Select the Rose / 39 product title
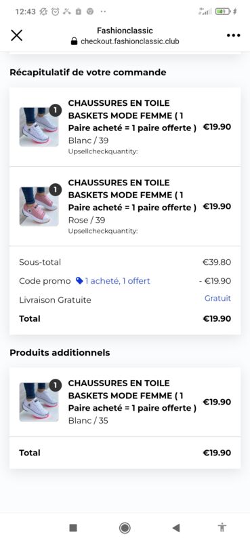 [132, 195]
